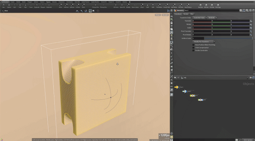
Task: Click the Auto Update button
Action: pos(248,140)
